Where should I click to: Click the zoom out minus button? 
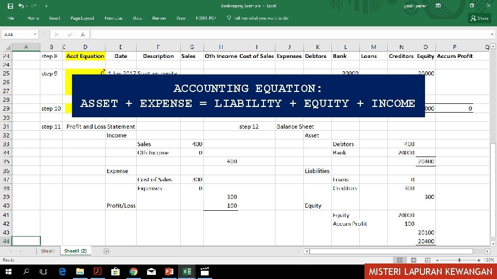(437, 260)
